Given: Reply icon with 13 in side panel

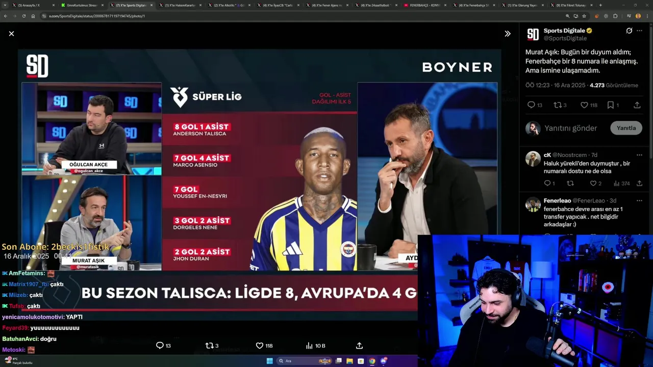Looking at the screenshot, I should 535,105.
